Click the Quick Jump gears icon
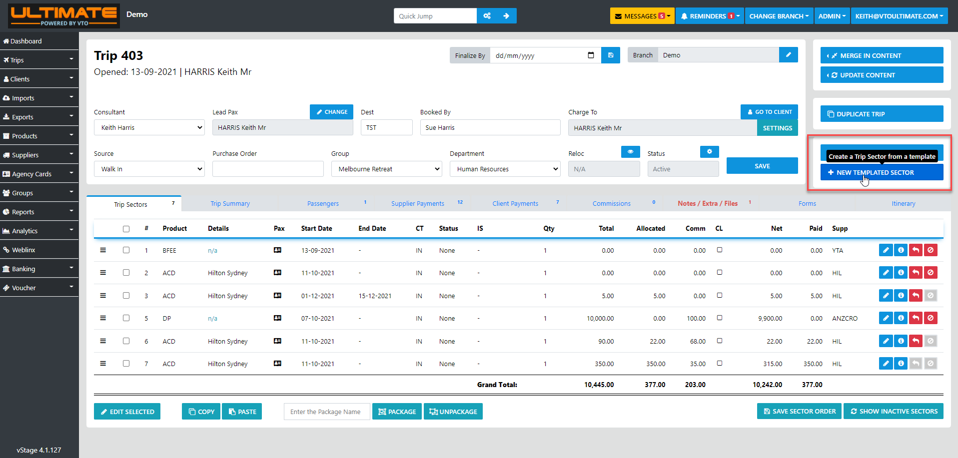This screenshot has width=958, height=458. (x=487, y=16)
